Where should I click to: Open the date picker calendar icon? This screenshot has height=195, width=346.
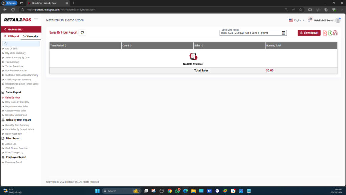[x=283, y=33]
